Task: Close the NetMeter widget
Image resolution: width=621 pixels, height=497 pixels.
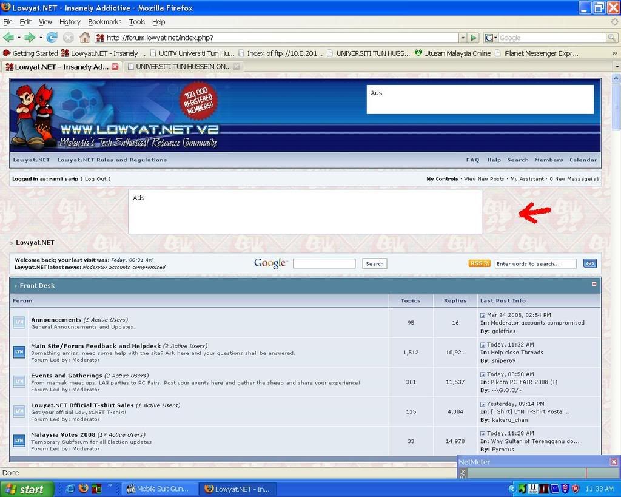Action: (614, 462)
